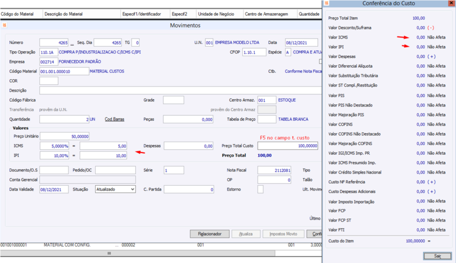The width and height of the screenshot is (456, 263).
Task: Close the Conferência do Custo window
Action: click(451, 3)
